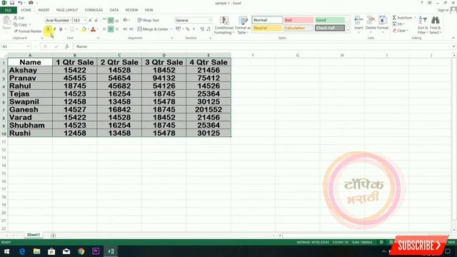The image size is (457, 257).
Task: Open Sort & Filter menu
Action: (423, 26)
